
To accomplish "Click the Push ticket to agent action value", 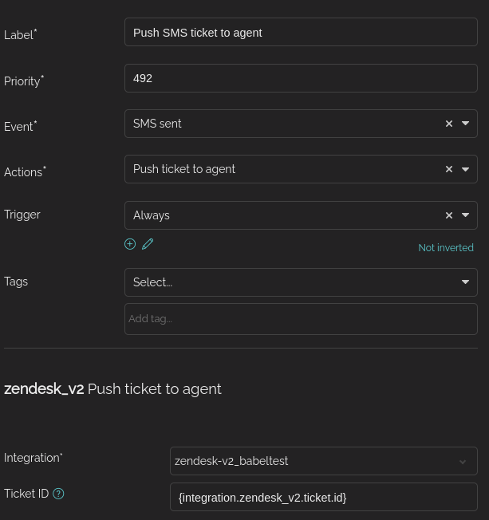I will tap(184, 169).
